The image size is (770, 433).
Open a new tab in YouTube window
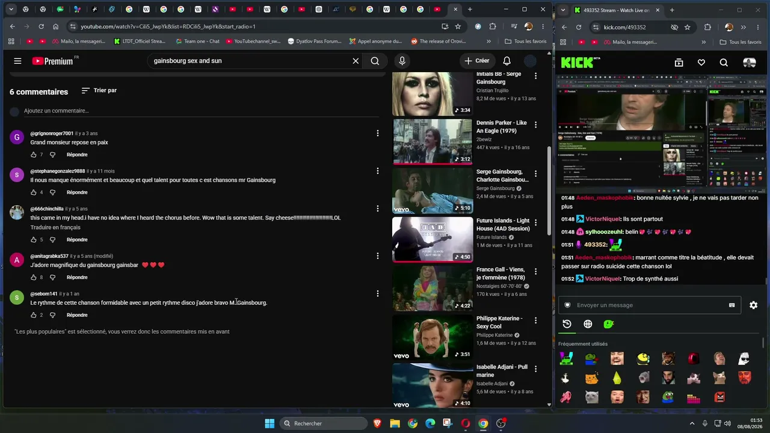click(x=470, y=10)
